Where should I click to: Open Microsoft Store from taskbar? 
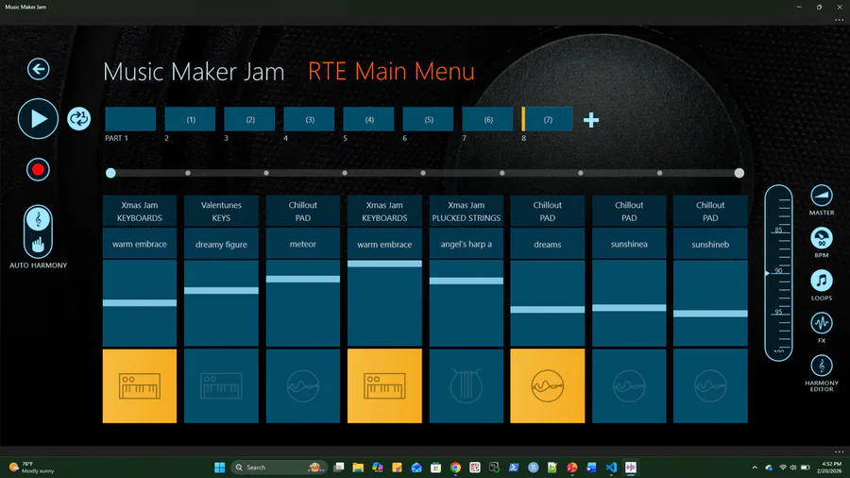pyautogui.click(x=435, y=468)
